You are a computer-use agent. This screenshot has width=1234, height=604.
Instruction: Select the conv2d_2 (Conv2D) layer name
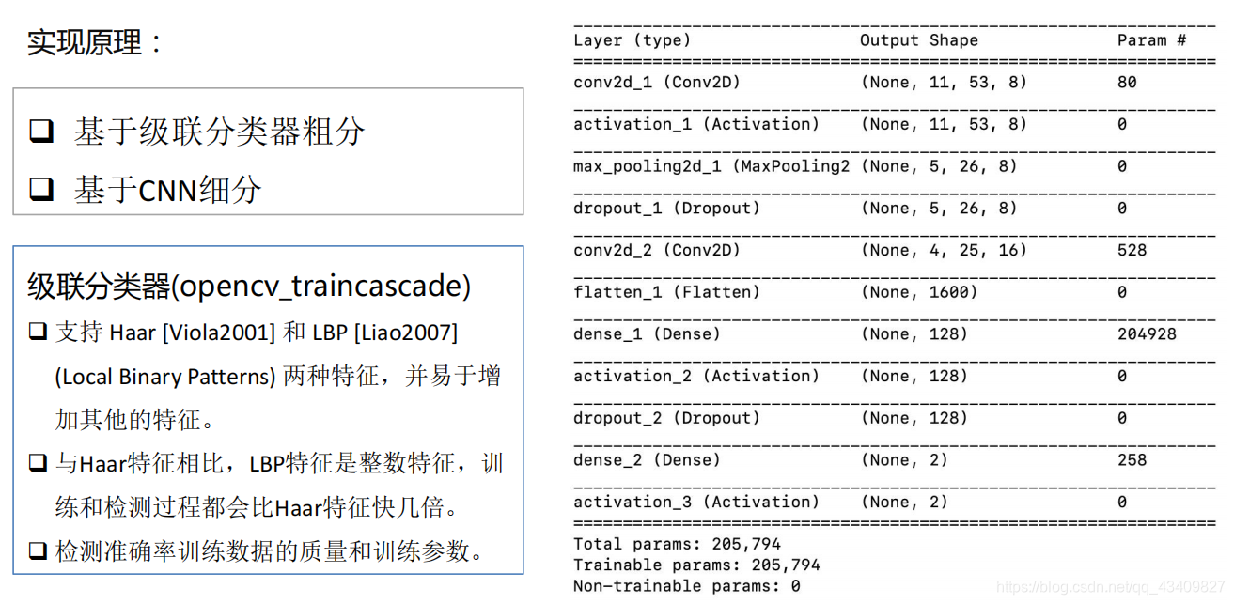pos(657,250)
